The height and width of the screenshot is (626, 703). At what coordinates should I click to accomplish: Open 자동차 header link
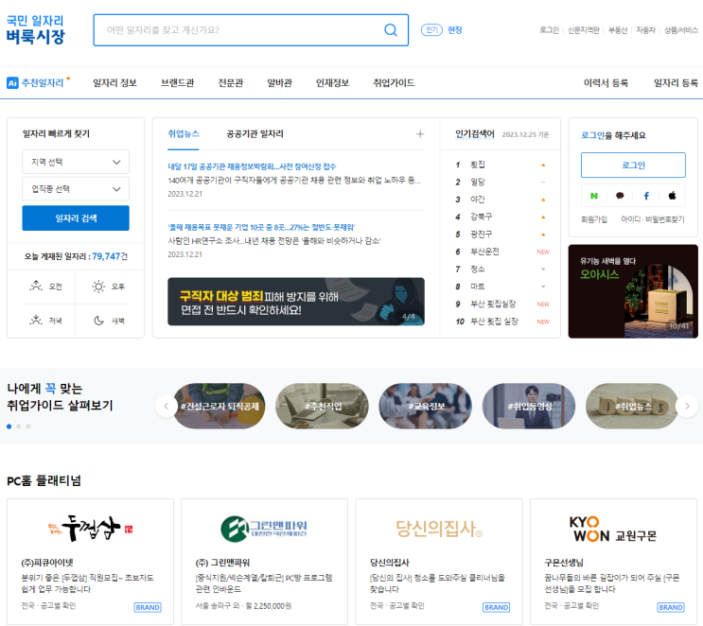(x=645, y=30)
